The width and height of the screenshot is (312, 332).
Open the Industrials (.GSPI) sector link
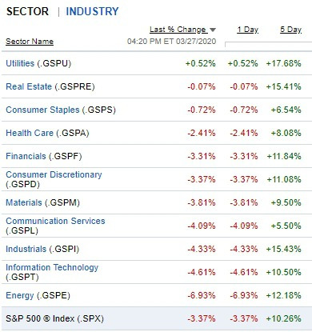[x=42, y=249]
